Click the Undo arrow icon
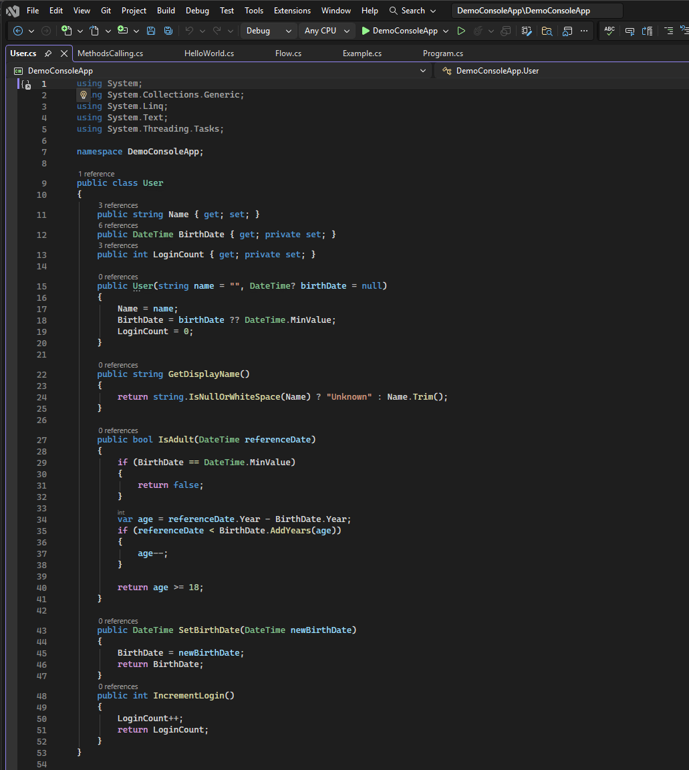 click(x=189, y=31)
